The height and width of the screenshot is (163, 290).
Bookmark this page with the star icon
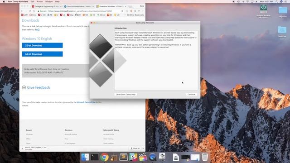(122, 11)
